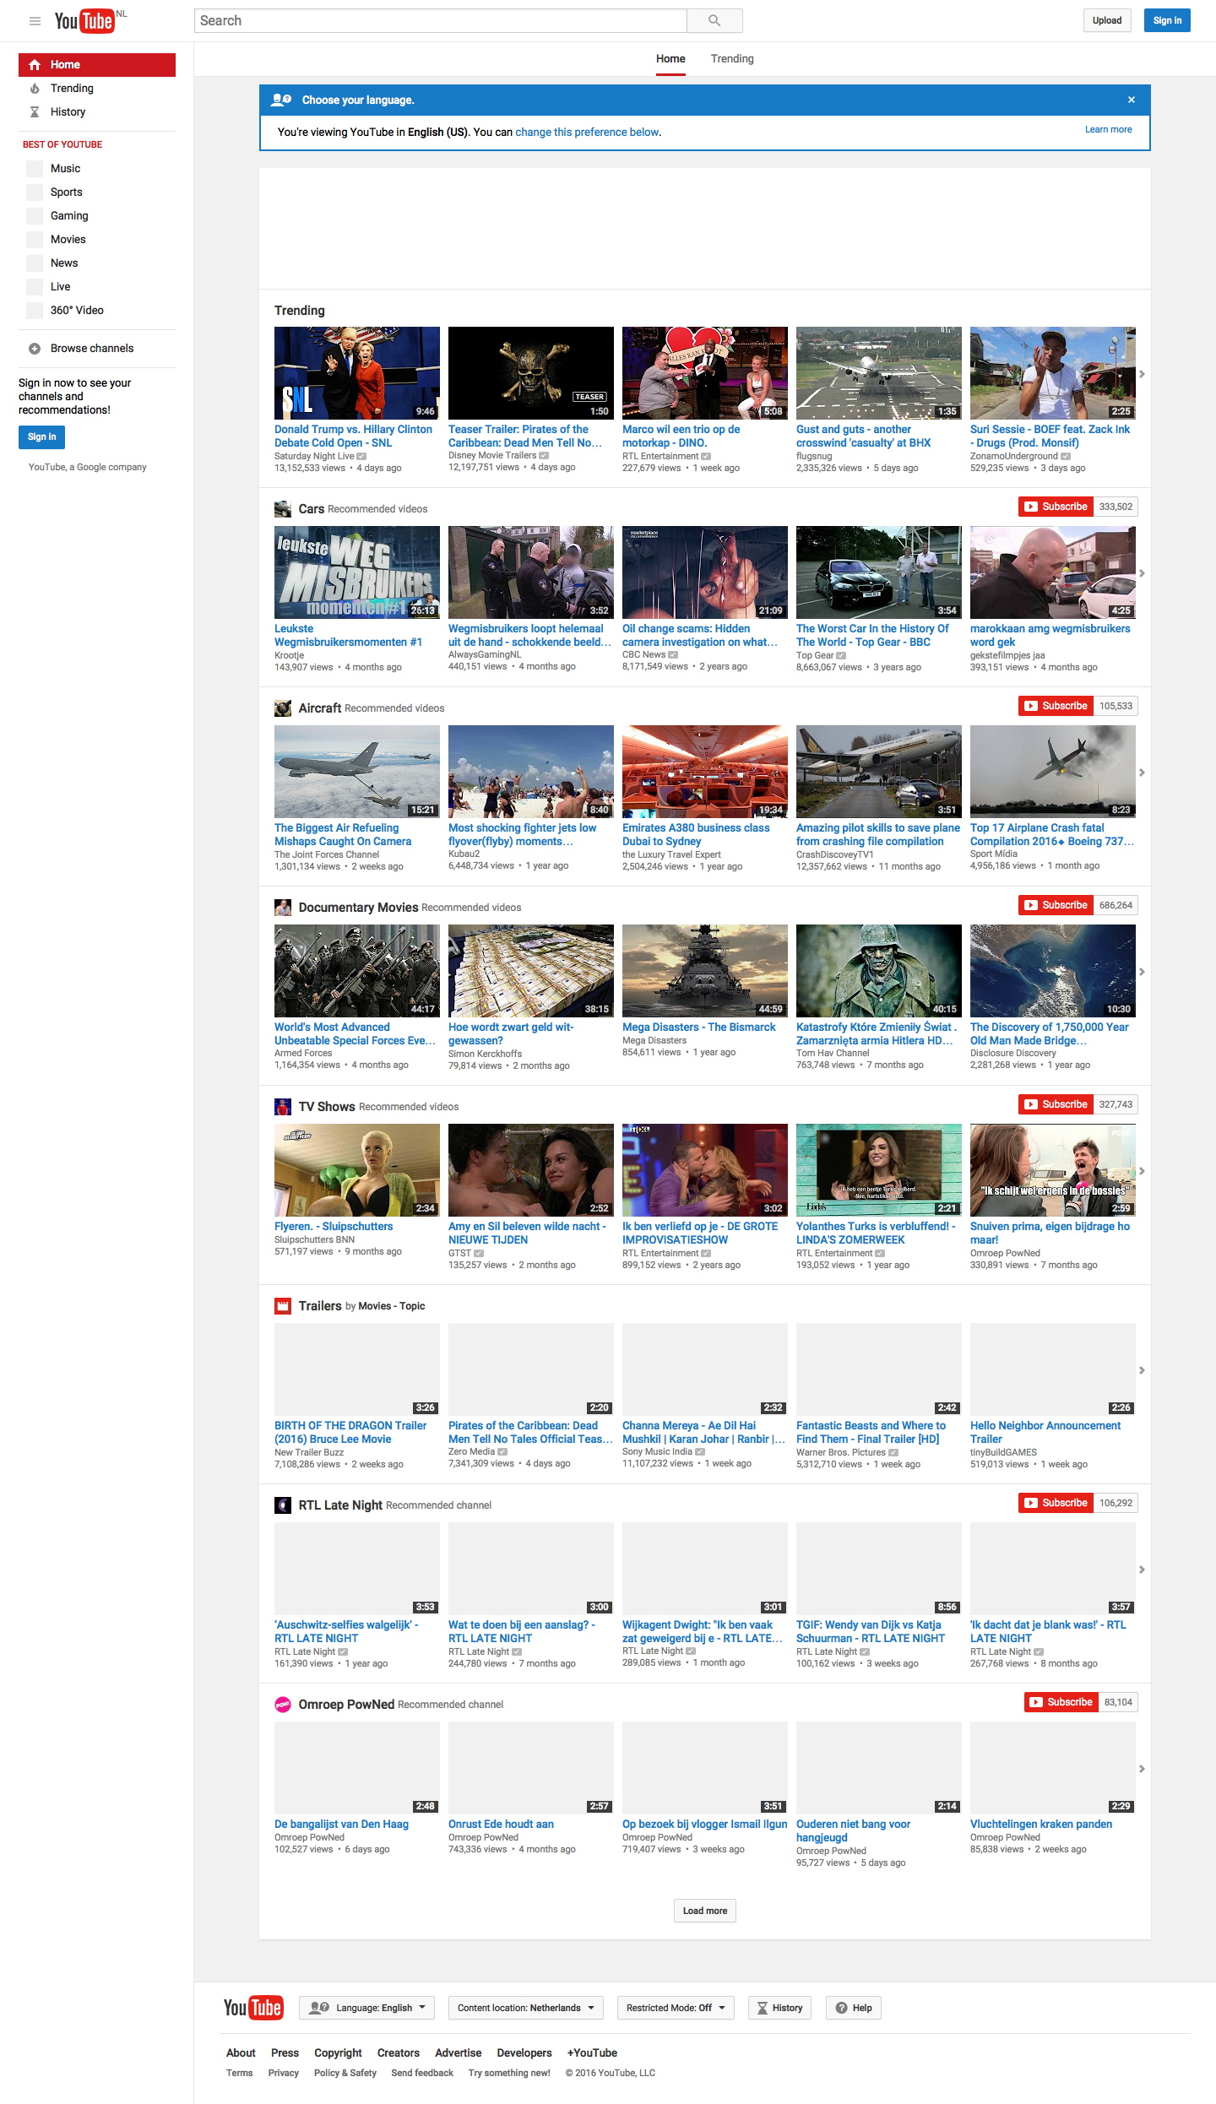Select Home in the left sidebar

coord(97,65)
